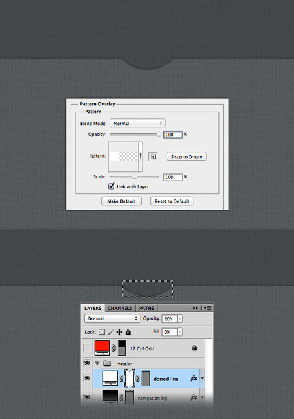Switch to the Layers tab
294x419 pixels.
tap(93, 308)
